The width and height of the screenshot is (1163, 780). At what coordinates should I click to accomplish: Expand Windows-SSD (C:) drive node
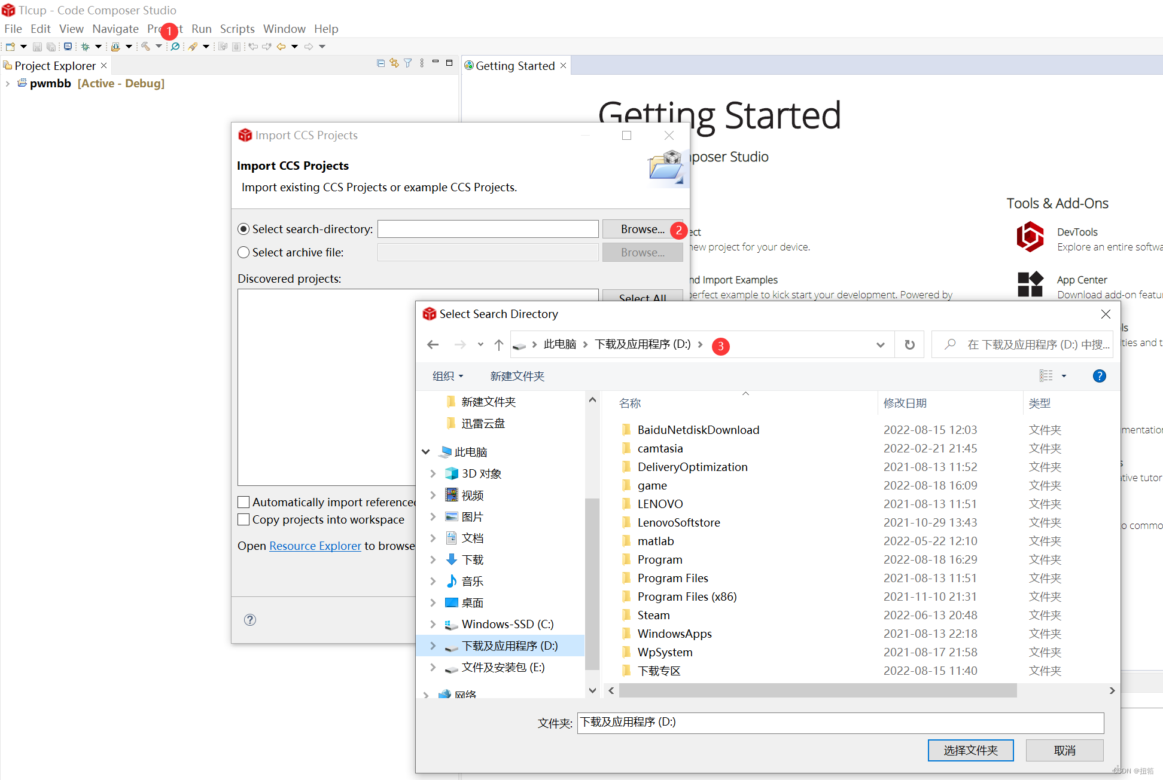click(433, 624)
